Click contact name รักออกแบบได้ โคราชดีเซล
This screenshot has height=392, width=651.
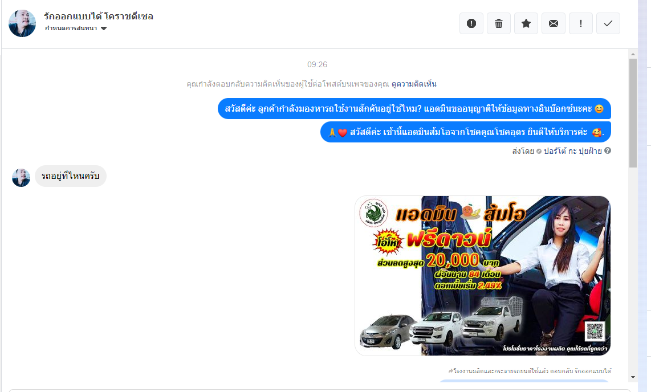(99, 16)
